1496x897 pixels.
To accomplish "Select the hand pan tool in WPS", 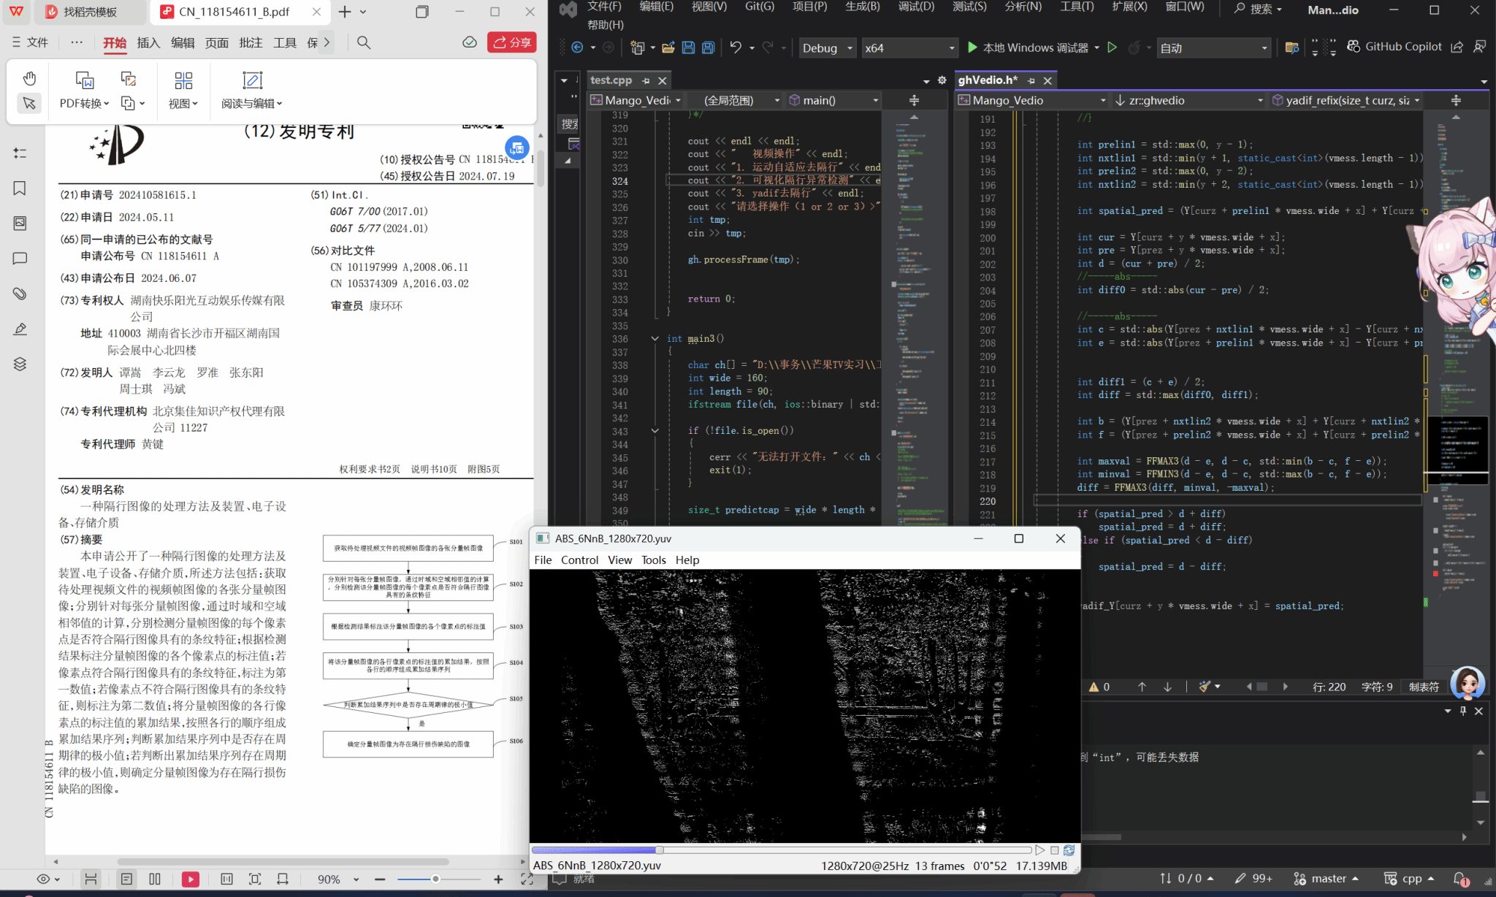I will pos(29,78).
